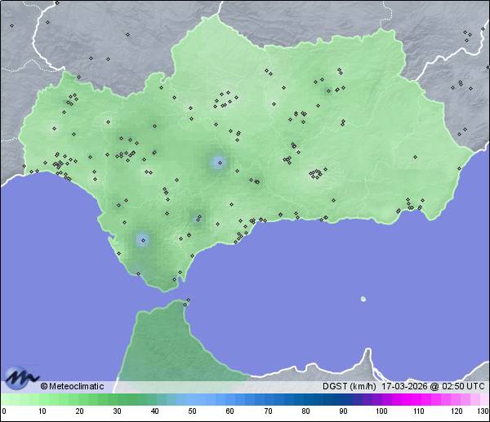This screenshot has width=490, height=422.
Task: Click the 20 km/h green scale segment
Action: point(79,399)
